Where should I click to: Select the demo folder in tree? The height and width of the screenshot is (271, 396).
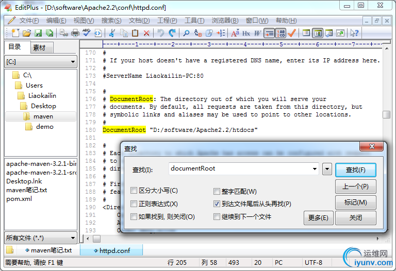point(44,127)
